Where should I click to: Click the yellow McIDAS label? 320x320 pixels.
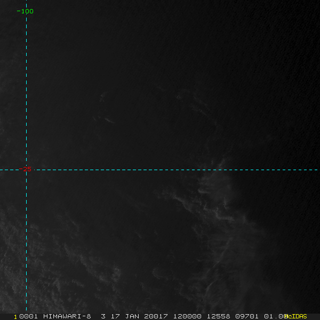tap(295, 316)
